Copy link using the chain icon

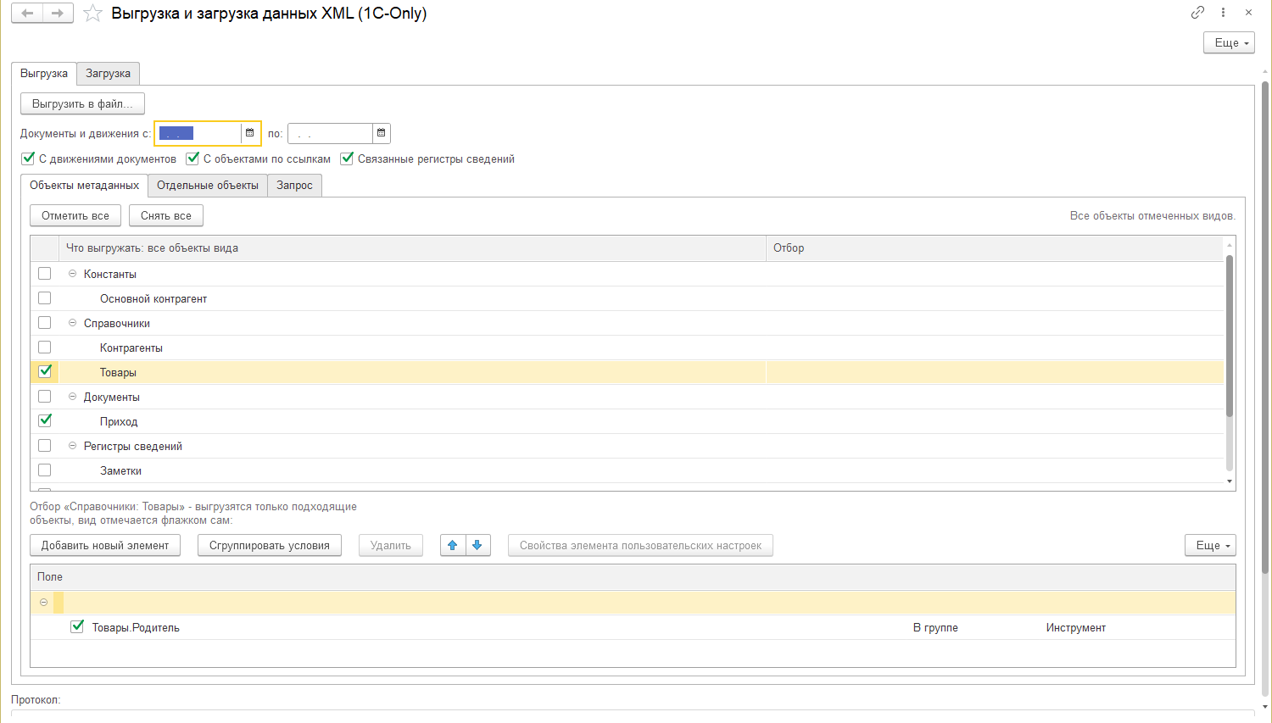1197,12
